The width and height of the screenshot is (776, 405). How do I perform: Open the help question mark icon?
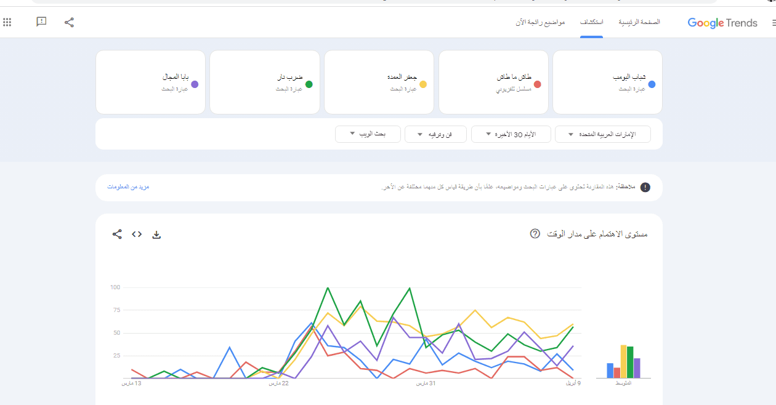(x=535, y=234)
